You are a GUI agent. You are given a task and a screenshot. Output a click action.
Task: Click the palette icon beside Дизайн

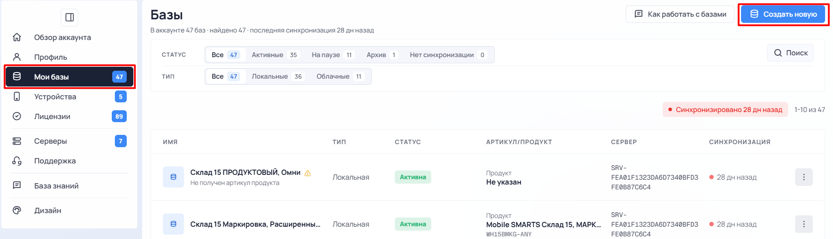(17, 210)
